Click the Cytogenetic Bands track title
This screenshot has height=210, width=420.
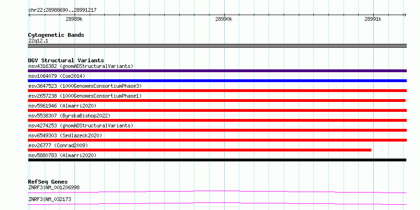point(56,35)
